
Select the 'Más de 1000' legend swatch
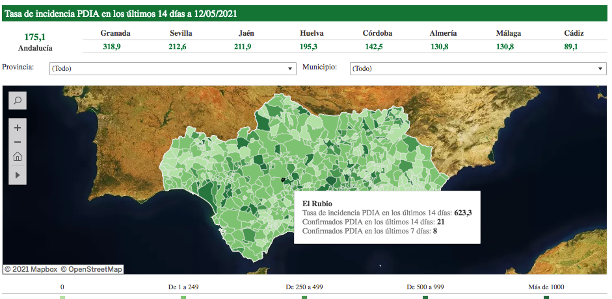[546, 297]
